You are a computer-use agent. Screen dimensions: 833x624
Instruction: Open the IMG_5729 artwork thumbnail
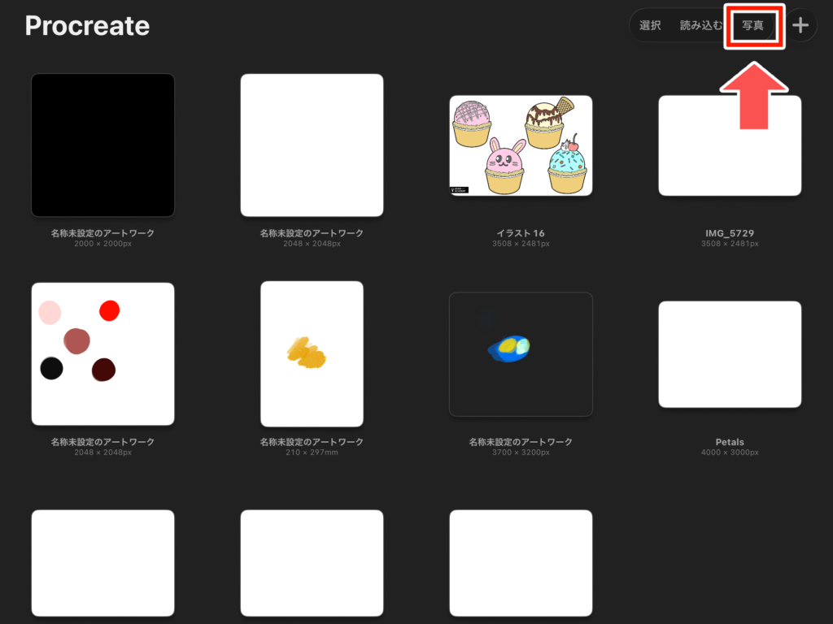730,145
